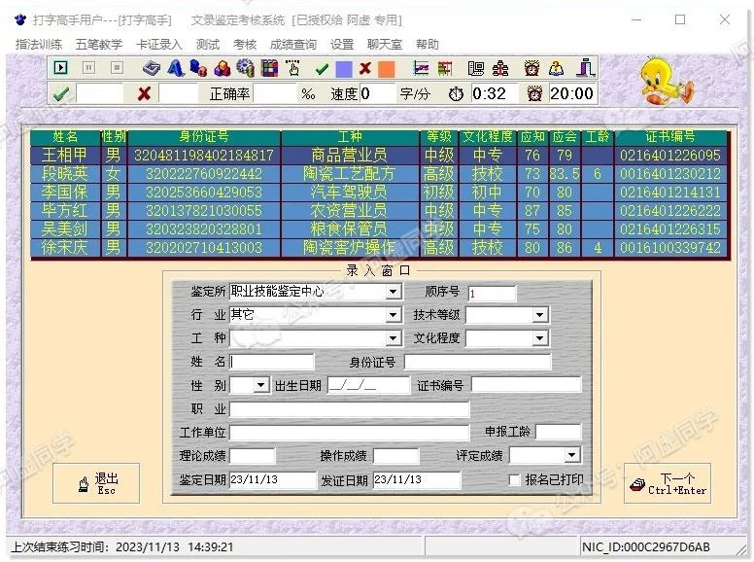This screenshot has width=754, height=562.
Task: Expand the 行业 dropdown
Action: pos(393,315)
